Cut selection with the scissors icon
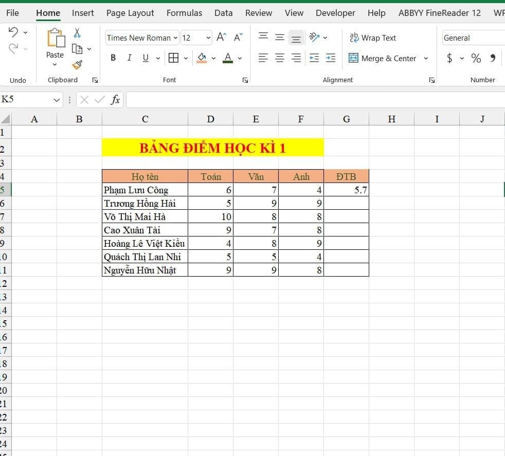This screenshot has height=456, width=505. [77, 32]
